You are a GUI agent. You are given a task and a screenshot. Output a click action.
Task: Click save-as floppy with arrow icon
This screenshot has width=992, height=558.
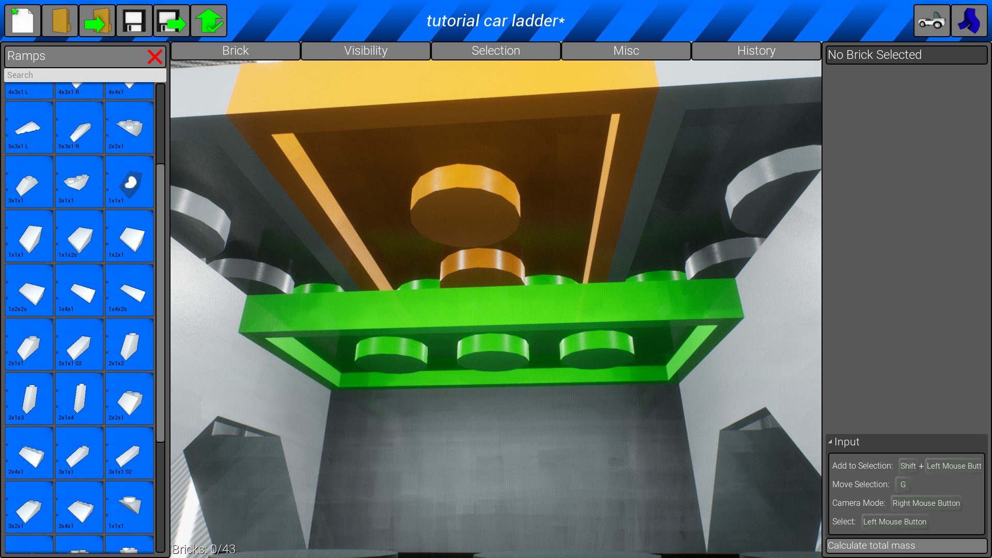tap(172, 21)
